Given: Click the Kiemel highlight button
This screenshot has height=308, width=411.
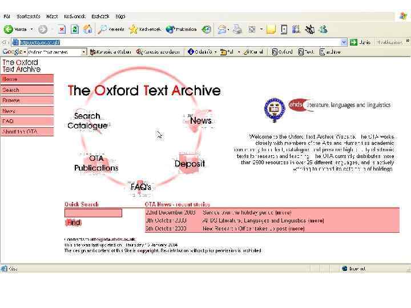Looking at the screenshot, I should click(x=253, y=52).
